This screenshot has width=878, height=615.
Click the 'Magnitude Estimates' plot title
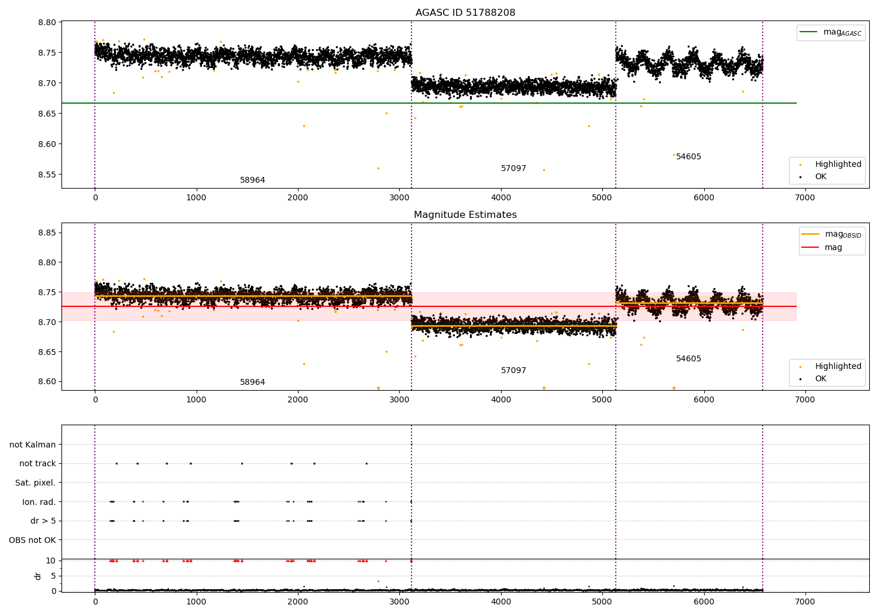point(465,215)
